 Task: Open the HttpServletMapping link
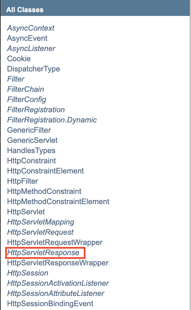(40, 222)
